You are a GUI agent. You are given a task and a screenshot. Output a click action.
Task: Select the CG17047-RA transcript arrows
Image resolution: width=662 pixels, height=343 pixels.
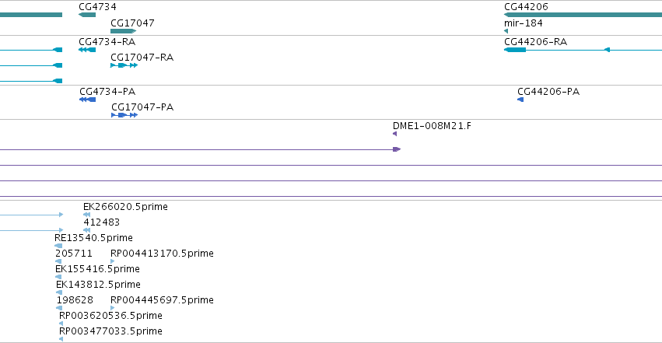[124, 65]
